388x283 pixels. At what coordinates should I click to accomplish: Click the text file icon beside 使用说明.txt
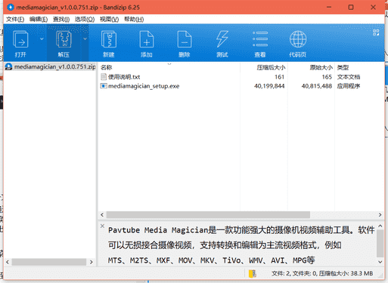104,77
